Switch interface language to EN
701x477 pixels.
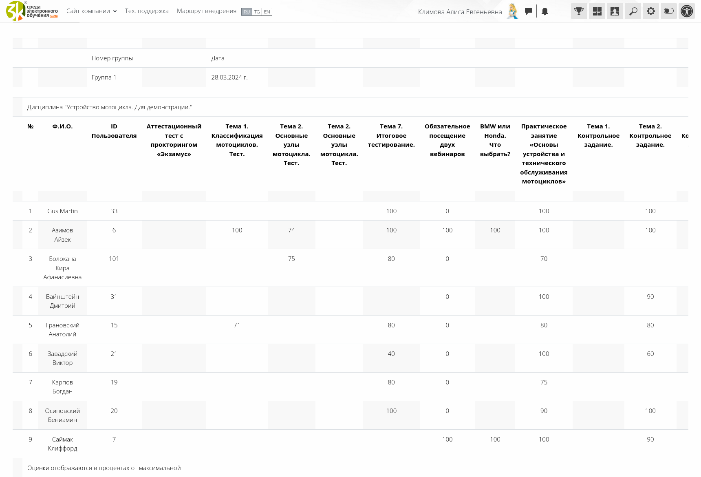click(x=267, y=12)
